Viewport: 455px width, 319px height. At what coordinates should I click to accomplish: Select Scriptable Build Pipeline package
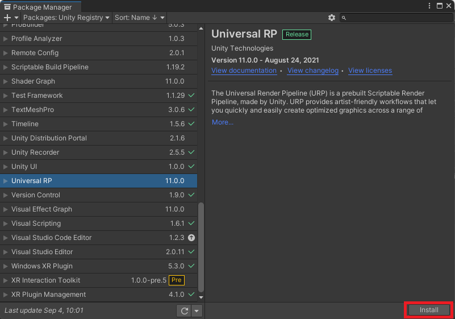click(x=98, y=67)
